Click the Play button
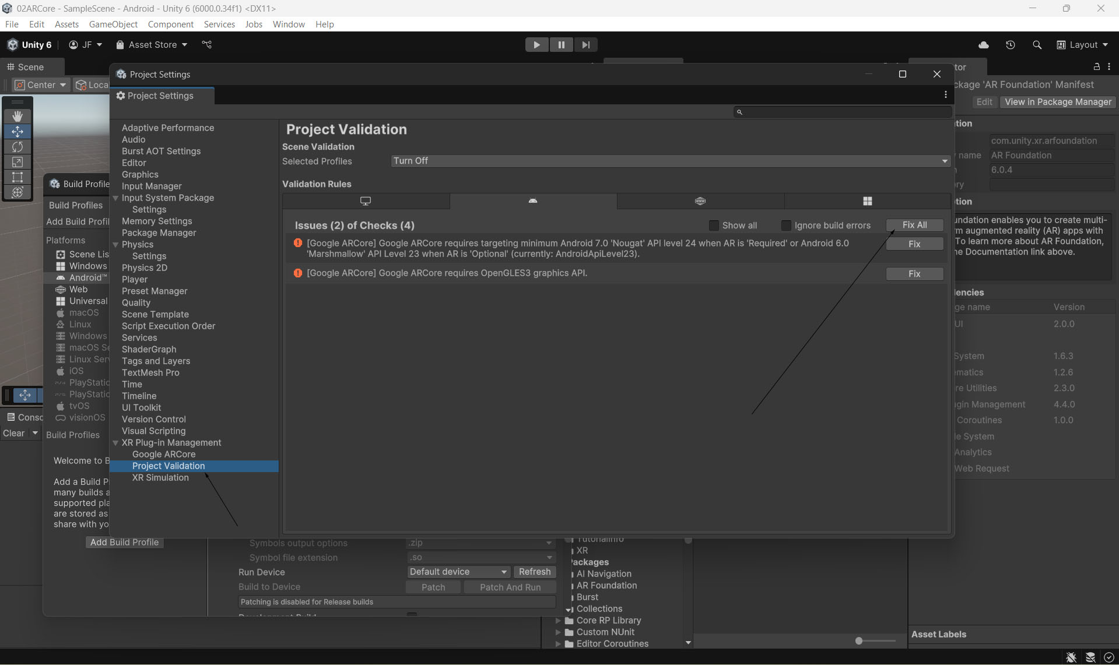Image resolution: width=1119 pixels, height=665 pixels. (x=536, y=45)
